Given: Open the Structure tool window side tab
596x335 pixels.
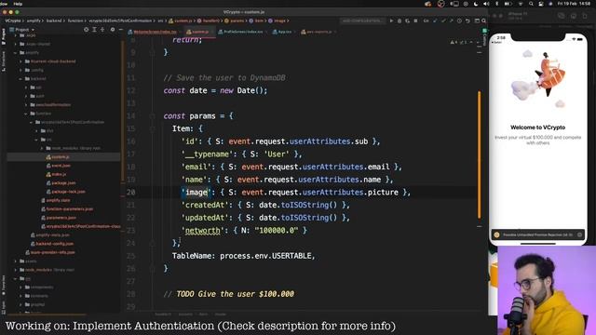Looking at the screenshot, I should 4,61.
